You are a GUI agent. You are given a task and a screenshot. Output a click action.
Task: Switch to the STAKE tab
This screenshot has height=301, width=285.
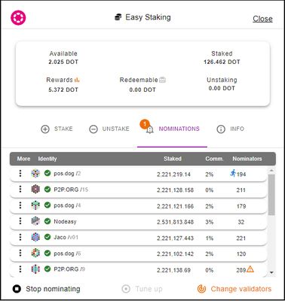point(57,129)
